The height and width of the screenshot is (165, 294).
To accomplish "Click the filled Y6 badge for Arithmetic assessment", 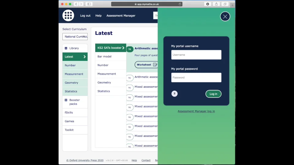I will pyautogui.click(x=130, y=49).
